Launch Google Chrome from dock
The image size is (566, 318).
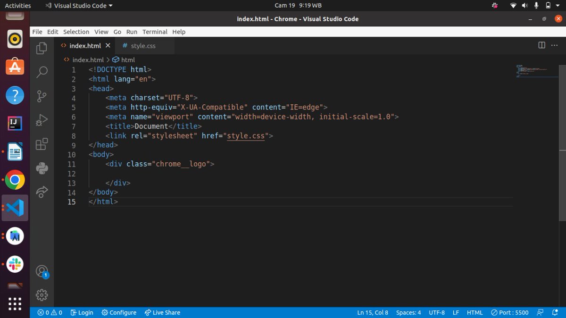pyautogui.click(x=15, y=180)
